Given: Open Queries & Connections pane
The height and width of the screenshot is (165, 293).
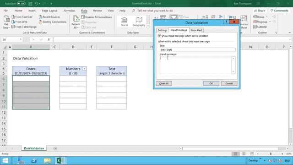Looking at the screenshot, I should (x=97, y=17).
